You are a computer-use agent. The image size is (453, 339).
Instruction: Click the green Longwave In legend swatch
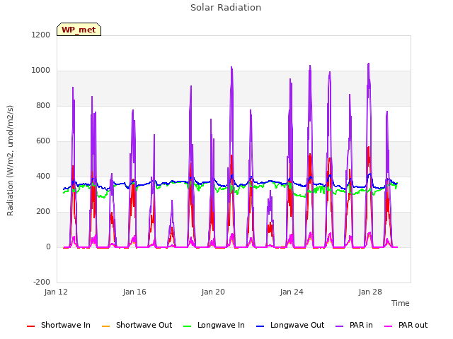[187, 326]
